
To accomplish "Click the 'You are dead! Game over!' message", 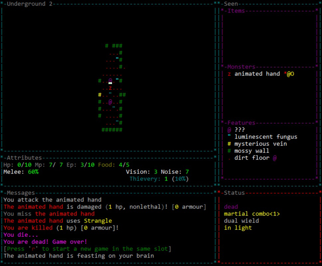I will (45, 242).
